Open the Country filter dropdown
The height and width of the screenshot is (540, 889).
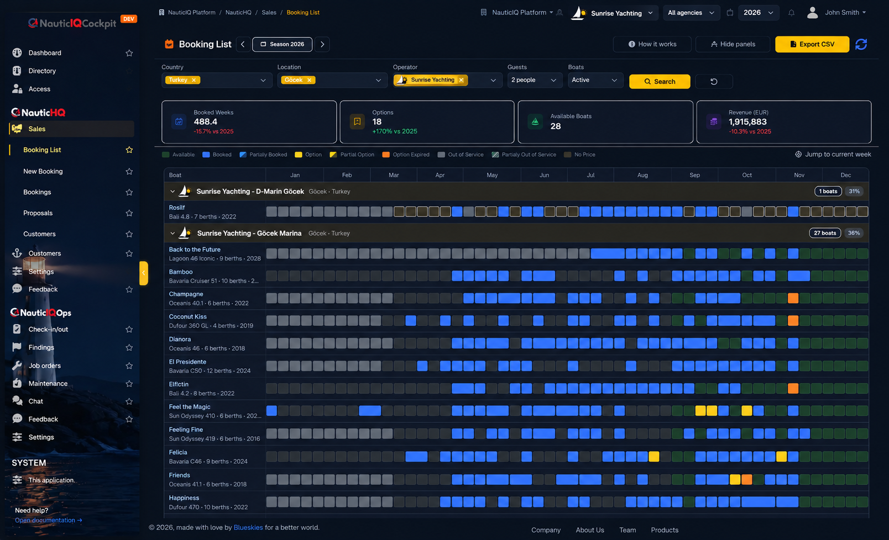tap(217, 80)
